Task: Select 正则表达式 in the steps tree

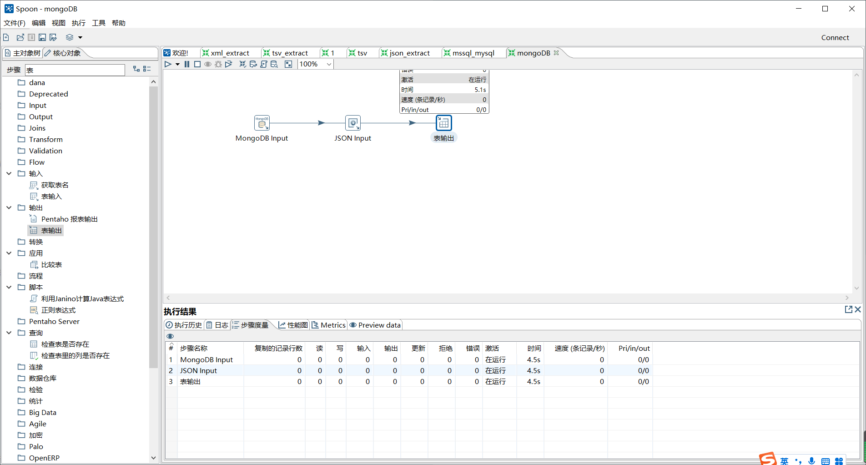Action: (58, 310)
